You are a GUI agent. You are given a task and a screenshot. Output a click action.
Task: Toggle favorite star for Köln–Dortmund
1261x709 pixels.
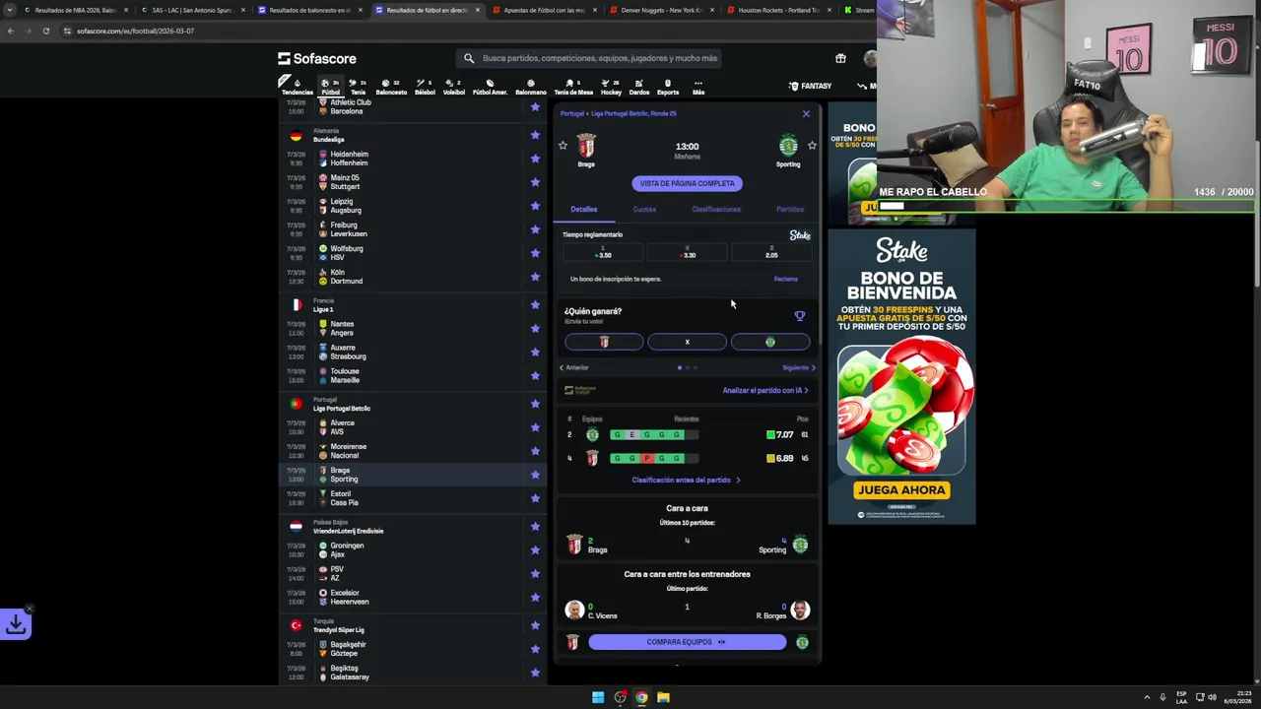coord(535,277)
